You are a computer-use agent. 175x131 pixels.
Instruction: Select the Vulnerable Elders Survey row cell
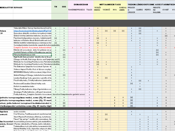[32, 28]
